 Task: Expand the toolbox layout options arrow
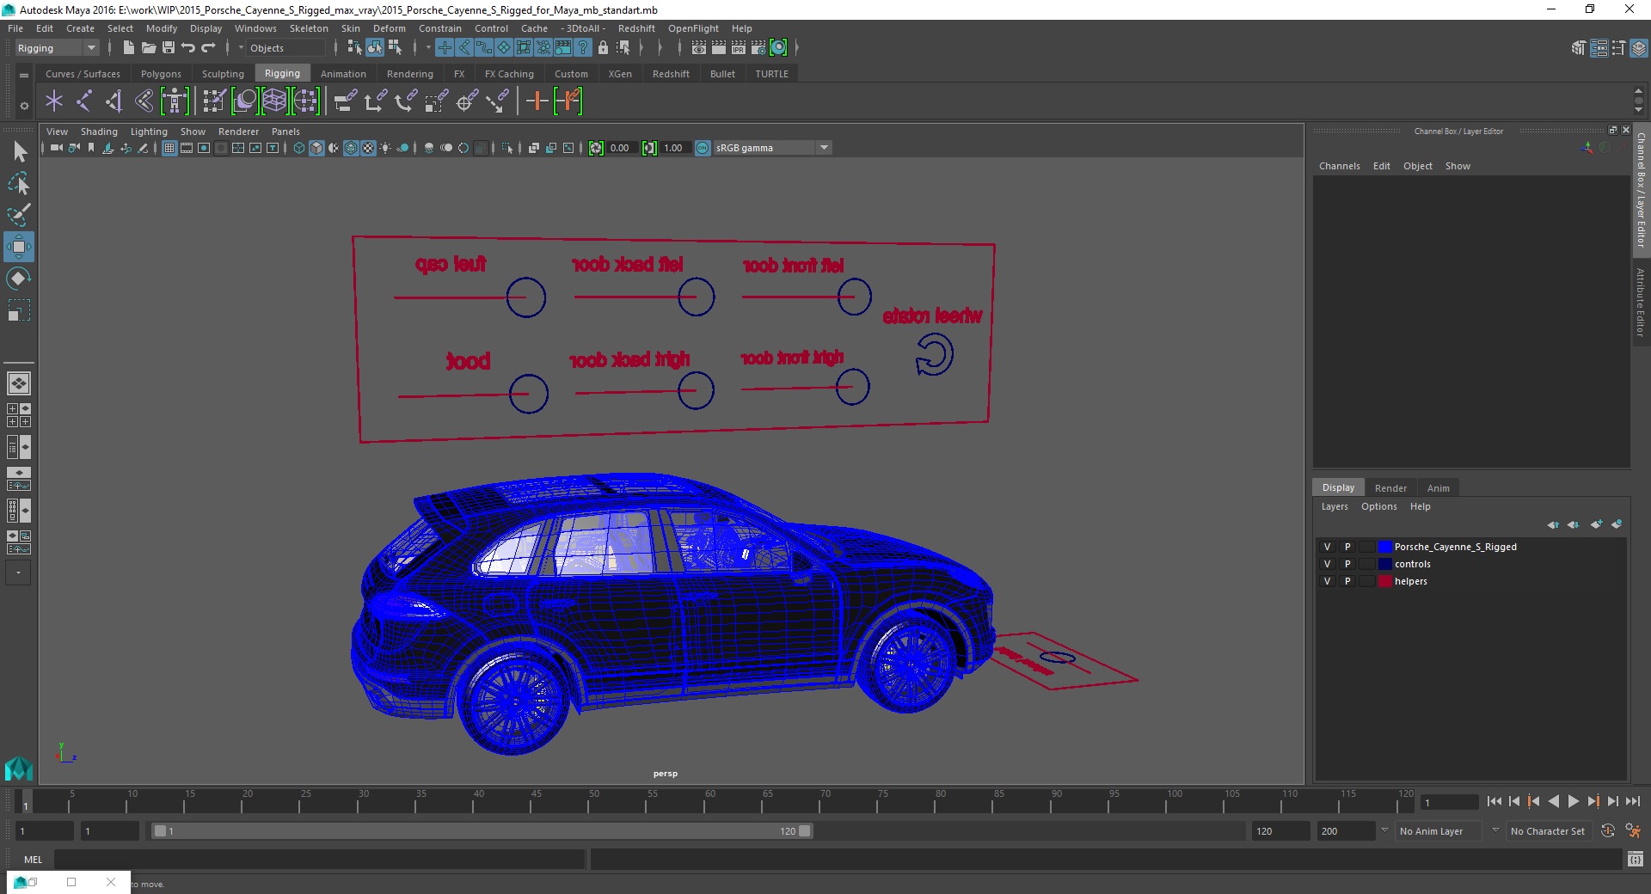(x=18, y=573)
